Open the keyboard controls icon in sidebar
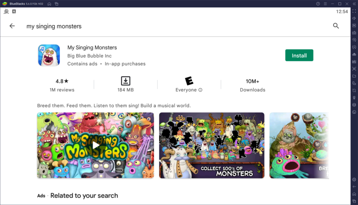Viewport: 358px width, 205px height. [x=354, y=33]
